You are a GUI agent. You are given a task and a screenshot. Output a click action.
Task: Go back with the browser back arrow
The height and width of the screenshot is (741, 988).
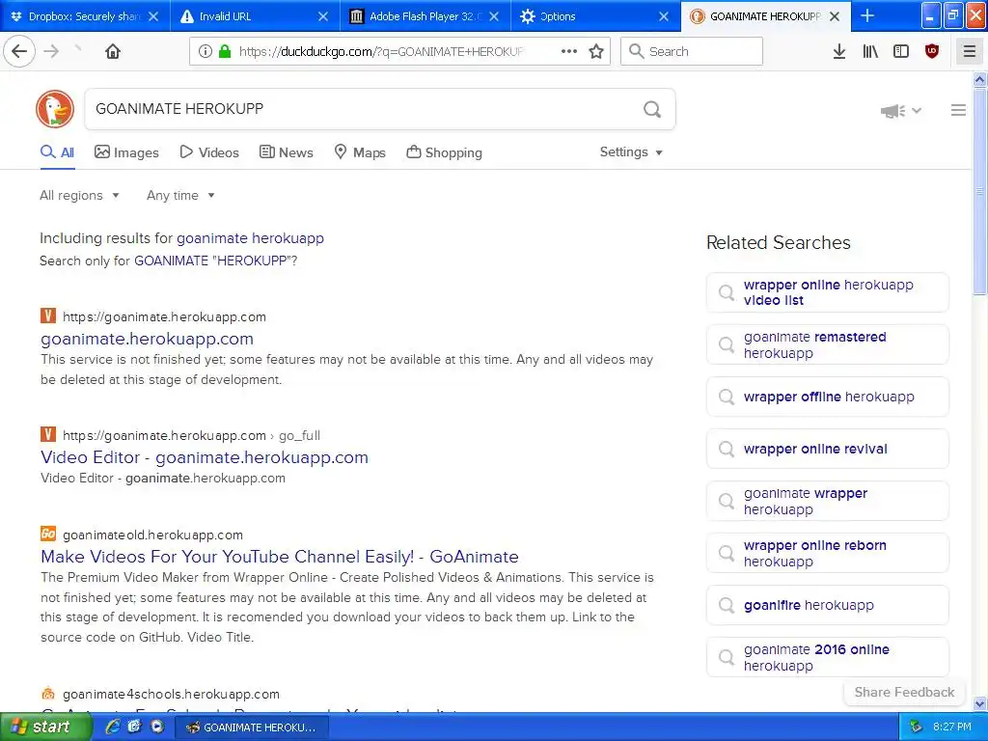point(19,51)
